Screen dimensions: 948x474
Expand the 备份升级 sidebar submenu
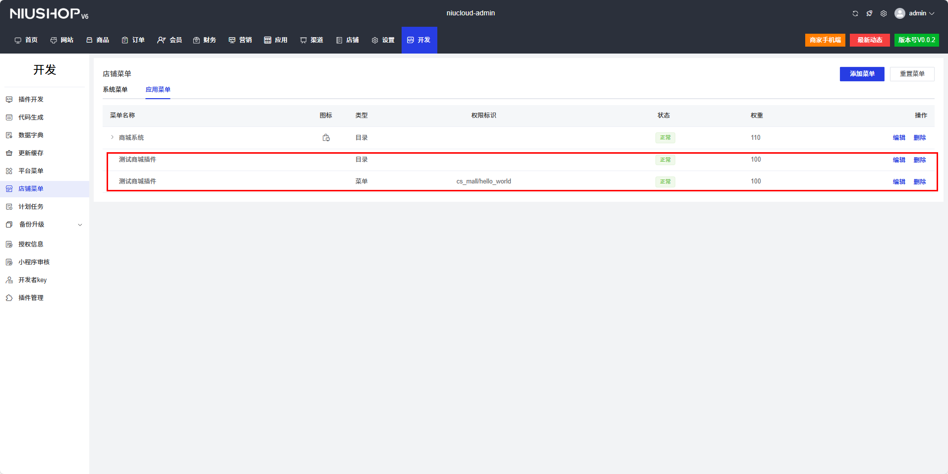(80, 225)
